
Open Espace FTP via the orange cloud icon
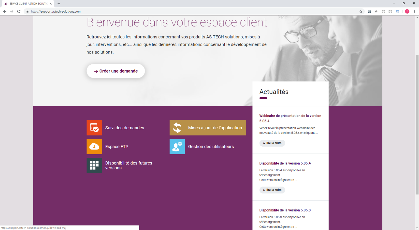pos(94,146)
